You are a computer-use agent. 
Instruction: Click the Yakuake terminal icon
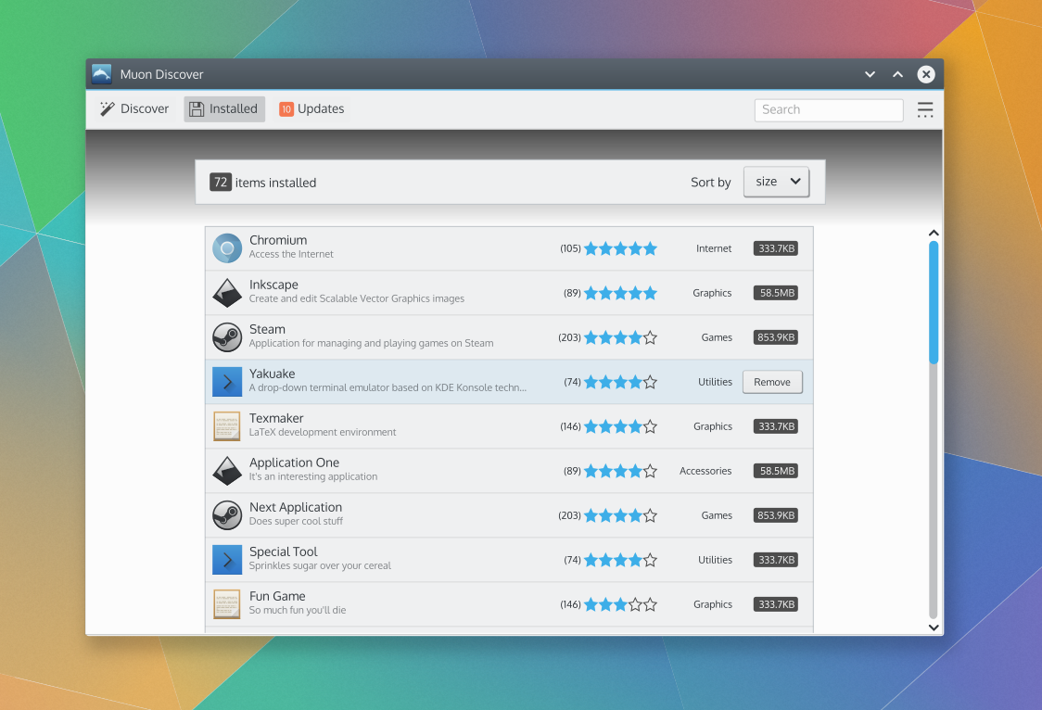[x=227, y=382]
